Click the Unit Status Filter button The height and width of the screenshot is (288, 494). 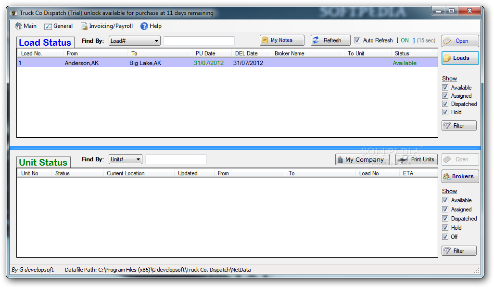459,251
